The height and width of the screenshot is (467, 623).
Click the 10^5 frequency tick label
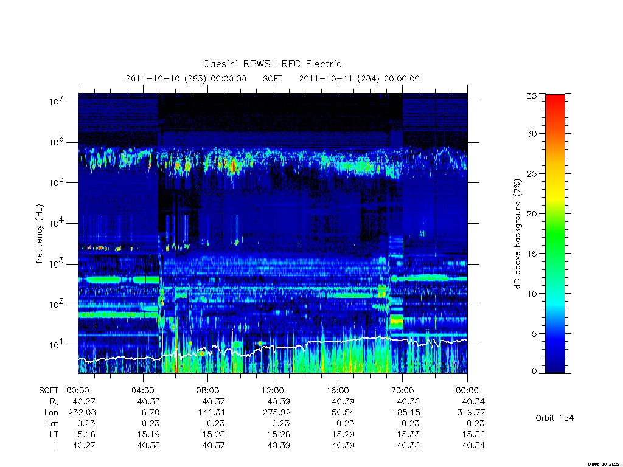[x=58, y=182]
